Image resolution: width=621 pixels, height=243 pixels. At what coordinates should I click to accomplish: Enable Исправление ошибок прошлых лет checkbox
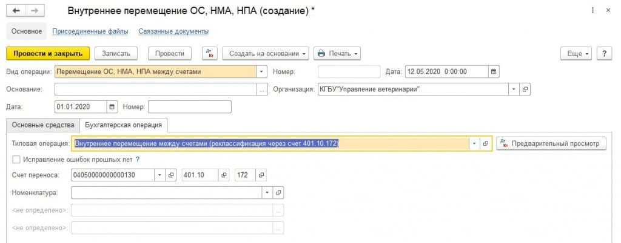16,160
